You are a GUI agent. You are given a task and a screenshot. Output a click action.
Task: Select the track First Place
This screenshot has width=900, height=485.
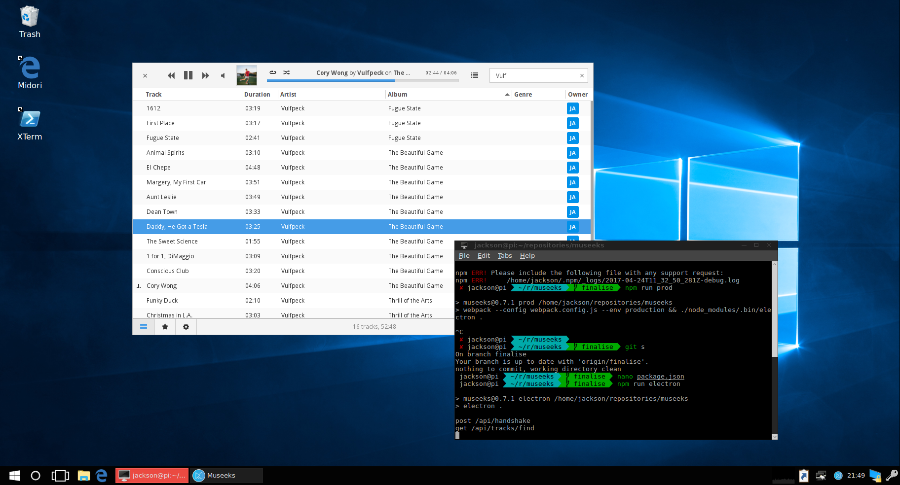click(362, 123)
